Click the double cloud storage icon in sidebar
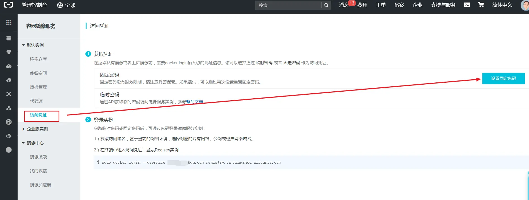529x200 pixels. point(9,66)
